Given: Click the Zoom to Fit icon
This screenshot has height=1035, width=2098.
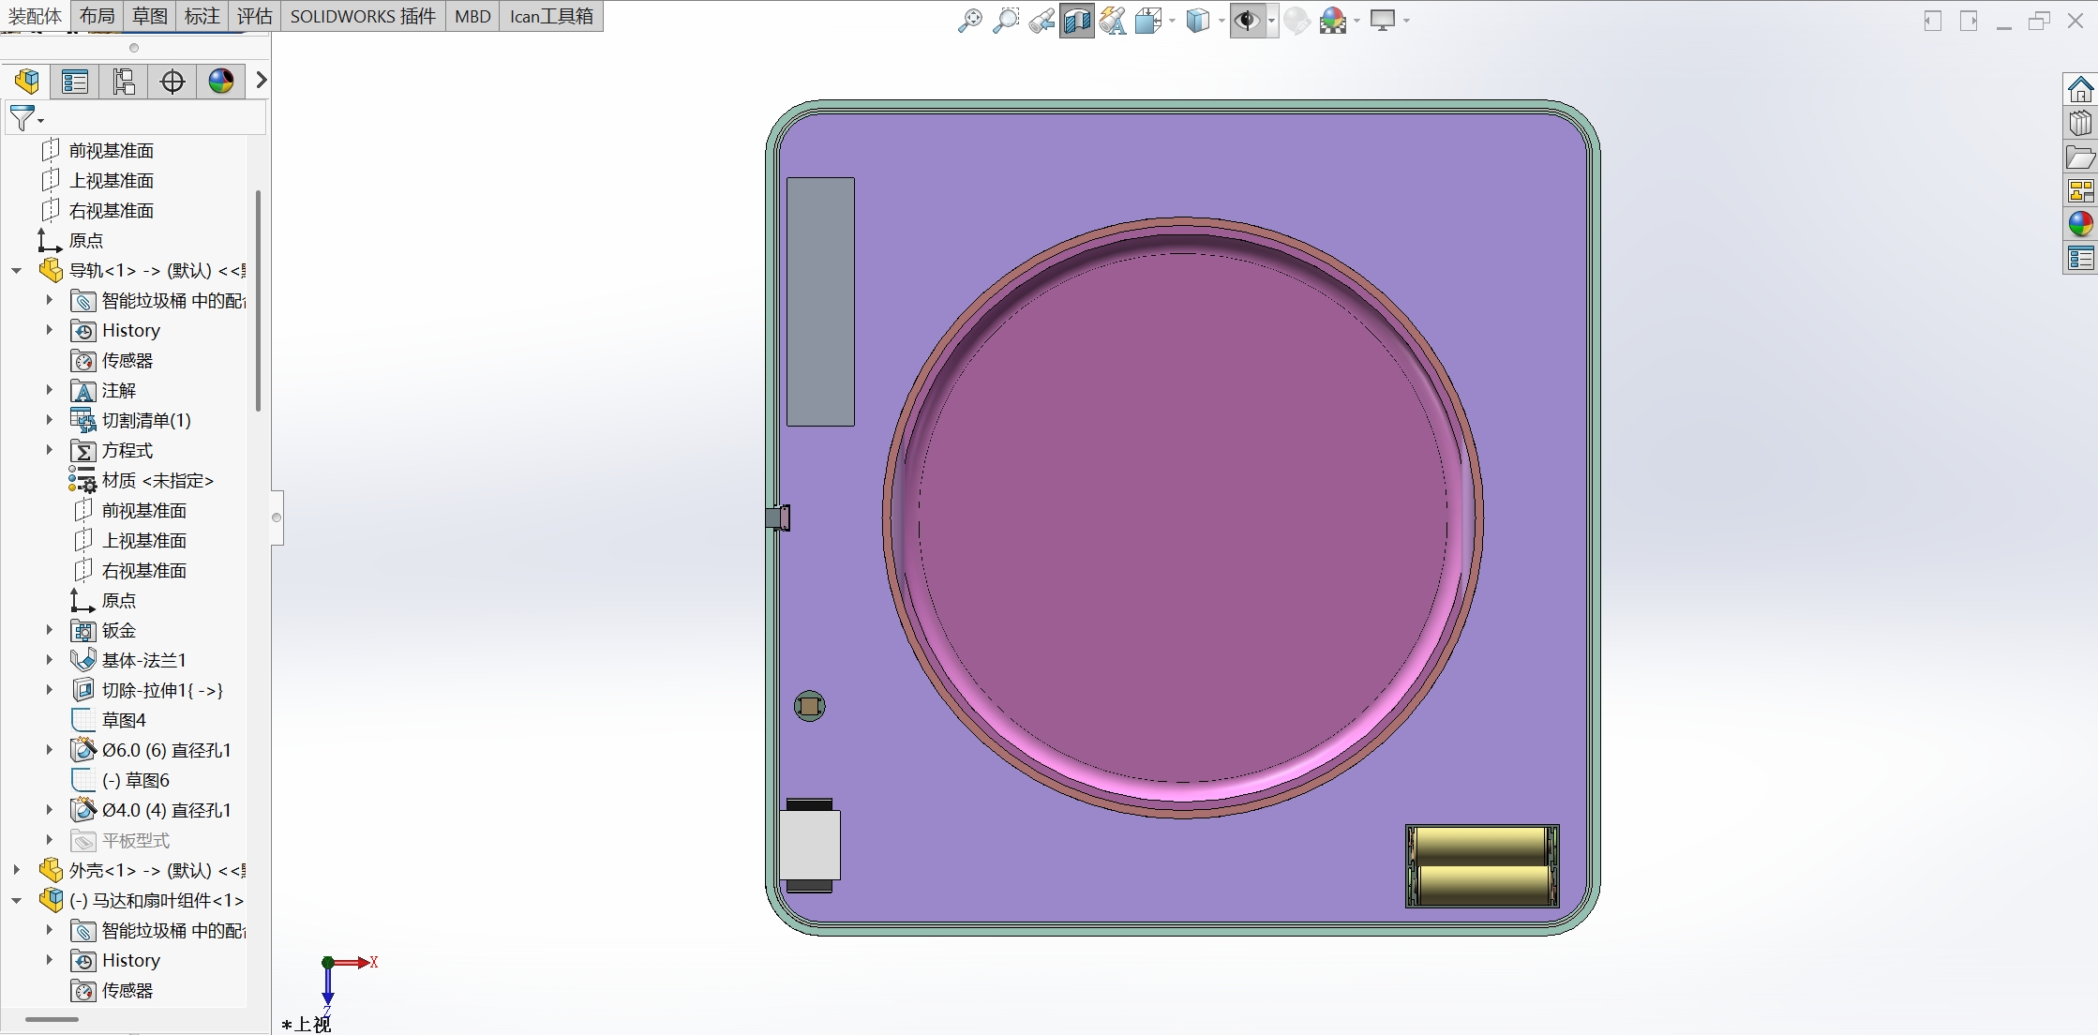Looking at the screenshot, I should (x=969, y=21).
